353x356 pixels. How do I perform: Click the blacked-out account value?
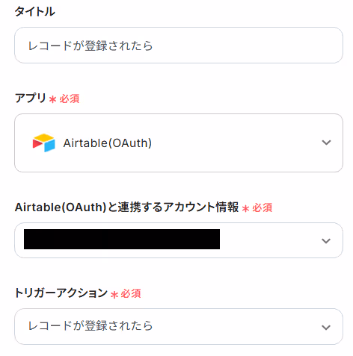point(122,239)
